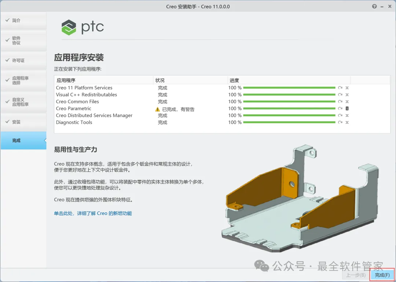Click the 完成 status of Diagnostic Tools
The height and width of the screenshot is (282, 396).
(163, 122)
